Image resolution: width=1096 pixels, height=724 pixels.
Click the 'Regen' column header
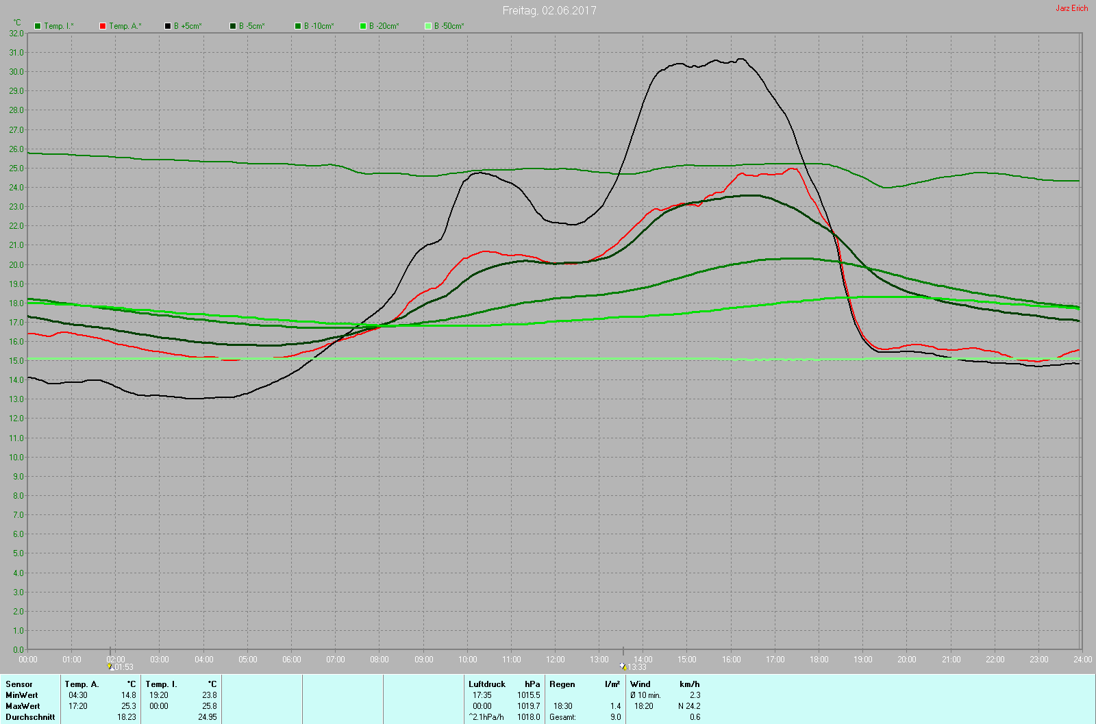(562, 684)
